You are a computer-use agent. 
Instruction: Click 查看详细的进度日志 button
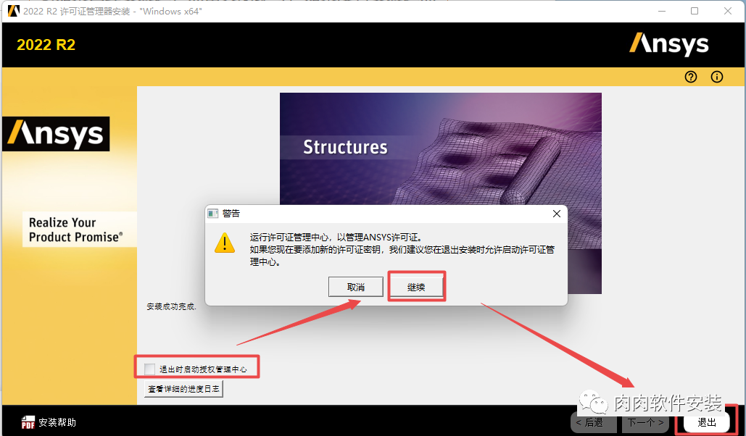click(x=183, y=389)
